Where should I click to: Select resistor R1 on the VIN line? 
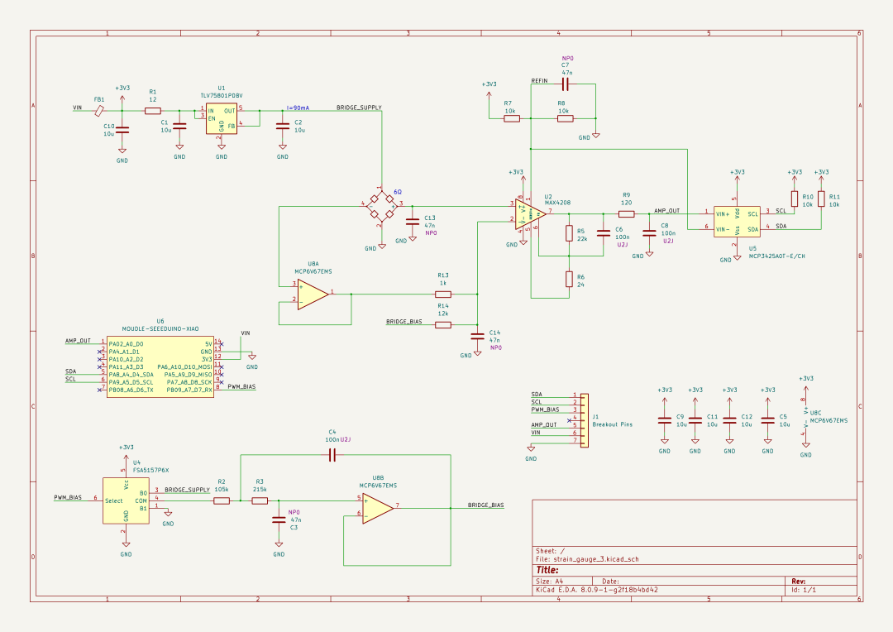coord(153,111)
